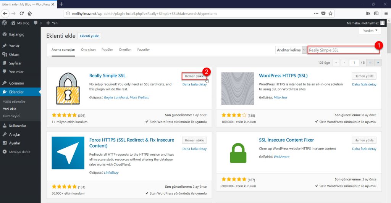Switch to Favoriler tab
Viewport: 391px width, 203px height.
[144, 50]
